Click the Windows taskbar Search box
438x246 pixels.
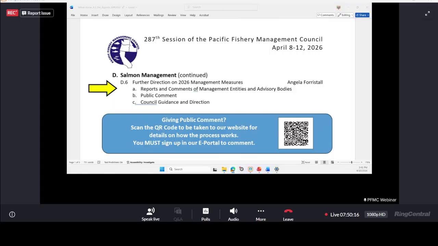(x=189, y=169)
